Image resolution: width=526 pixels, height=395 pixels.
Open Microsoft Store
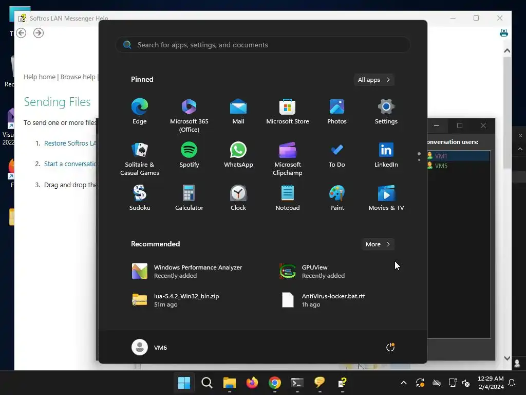[288, 112]
